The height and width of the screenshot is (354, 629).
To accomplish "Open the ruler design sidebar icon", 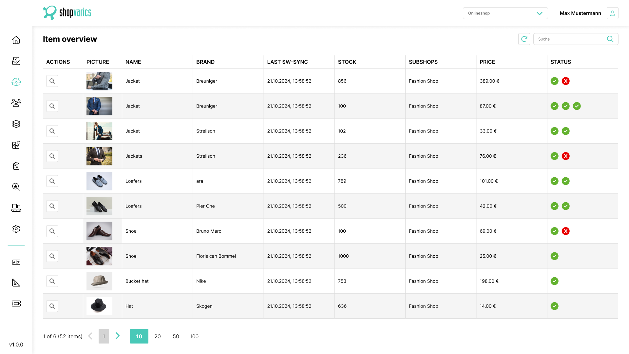I will tap(16, 283).
